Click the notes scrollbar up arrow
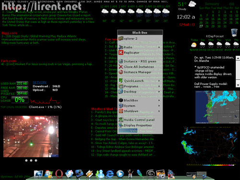240x180 pixels. (238, 58)
